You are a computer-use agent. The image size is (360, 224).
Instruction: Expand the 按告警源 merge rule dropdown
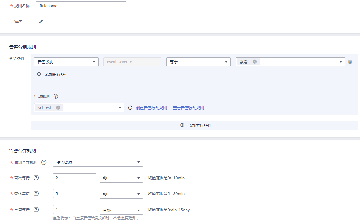[x=98, y=162]
